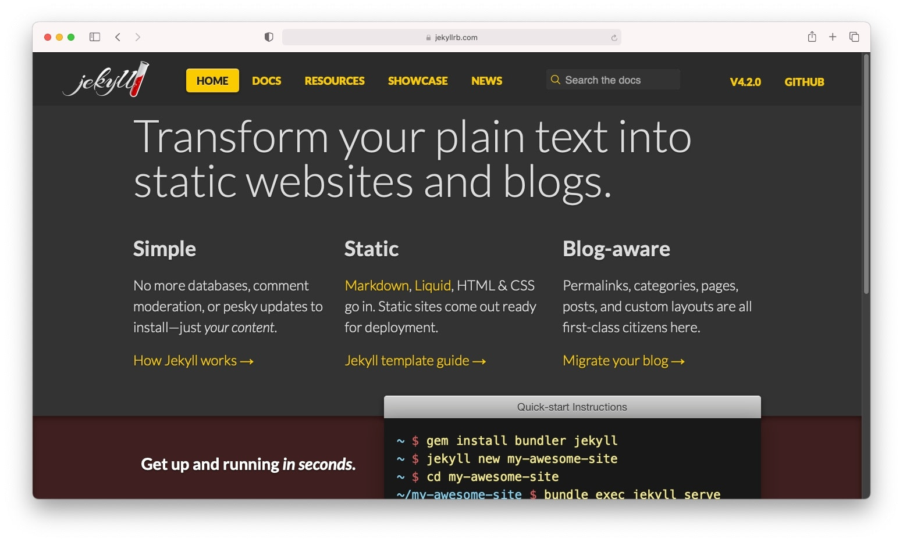Click the padlock icon in the address bar
This screenshot has height=542, width=903.
tap(428, 37)
